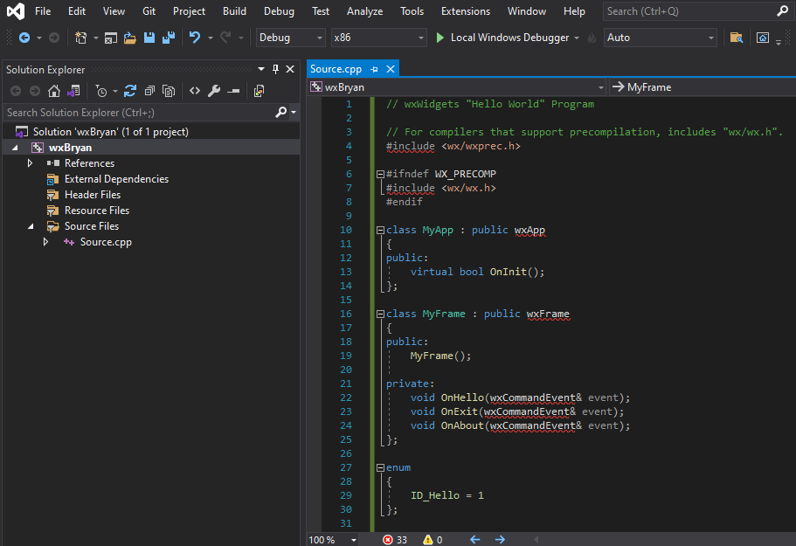The width and height of the screenshot is (796, 546).
Task: Open Solution Explorer window options dropdown arrow
Action: [x=261, y=69]
